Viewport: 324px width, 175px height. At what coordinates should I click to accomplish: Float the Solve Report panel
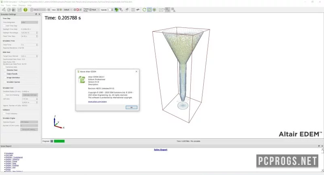coord(319,146)
